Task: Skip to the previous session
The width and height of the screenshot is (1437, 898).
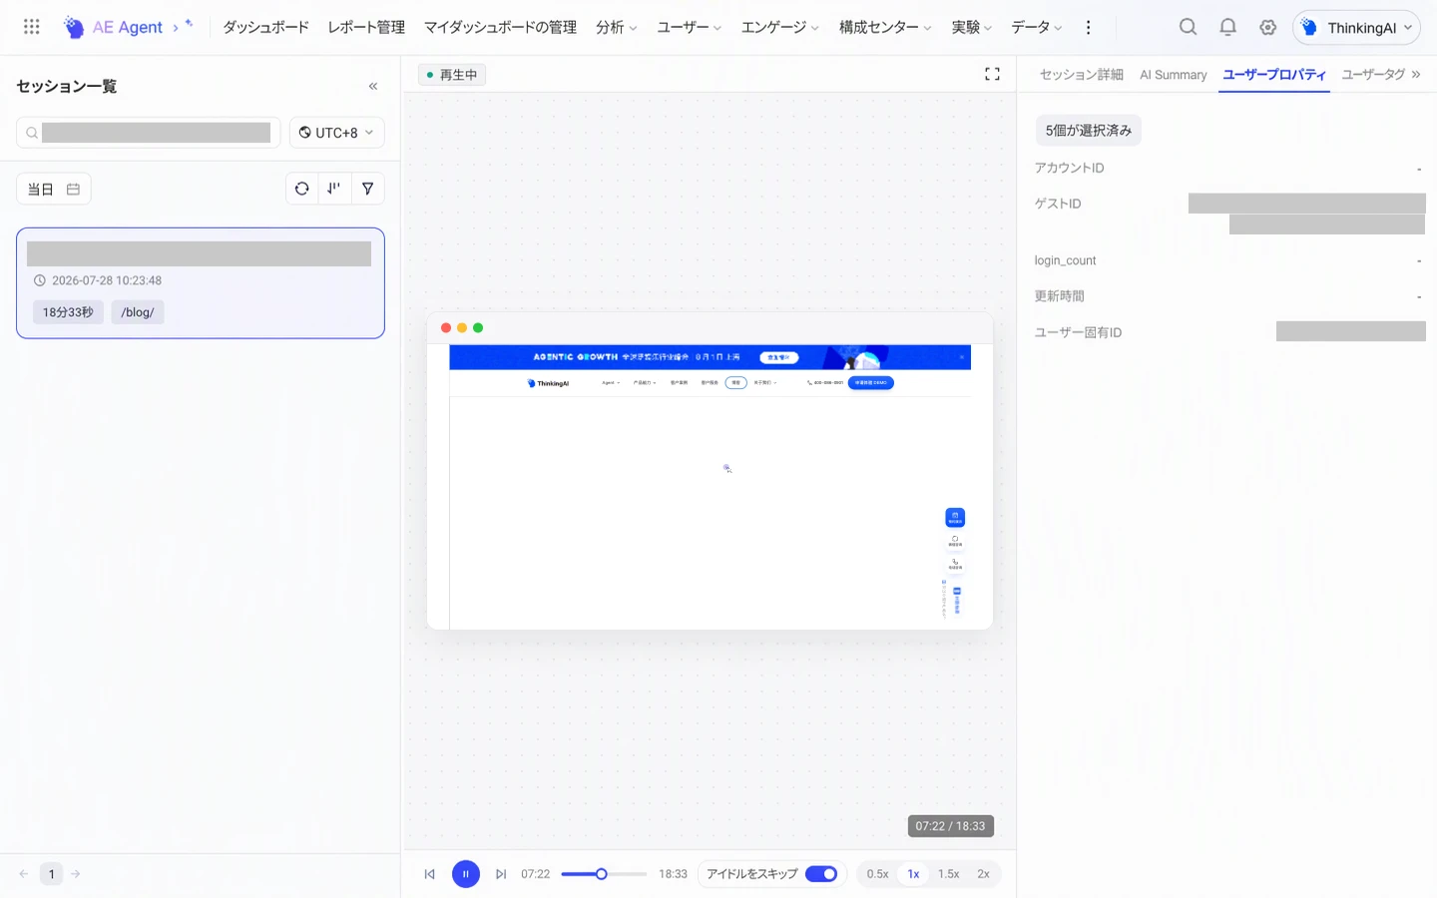Action: 430,874
